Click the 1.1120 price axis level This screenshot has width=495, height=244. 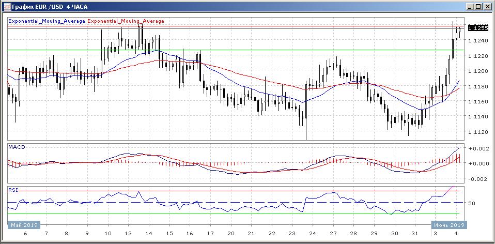tap(478, 132)
